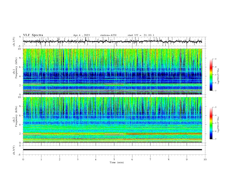Click the "-7" label on ch.2 color bar

coord(215,139)
